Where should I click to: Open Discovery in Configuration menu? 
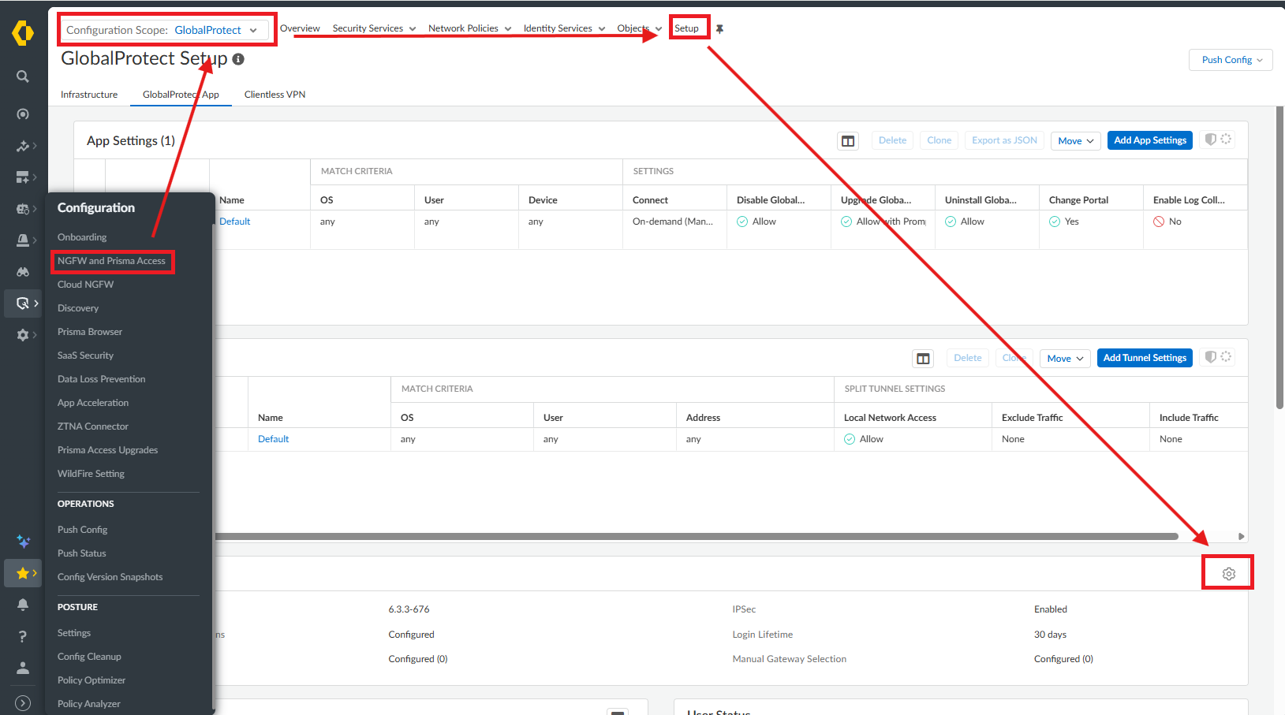click(x=78, y=308)
